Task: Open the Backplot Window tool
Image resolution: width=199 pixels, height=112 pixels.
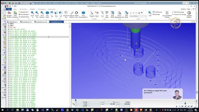Action: coord(9,14)
